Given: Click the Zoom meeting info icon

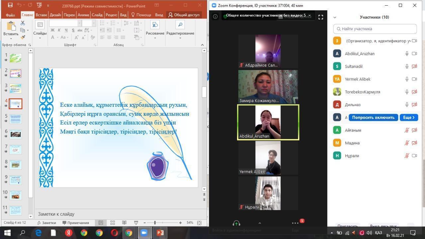Looking at the screenshot, I should point(215,16).
